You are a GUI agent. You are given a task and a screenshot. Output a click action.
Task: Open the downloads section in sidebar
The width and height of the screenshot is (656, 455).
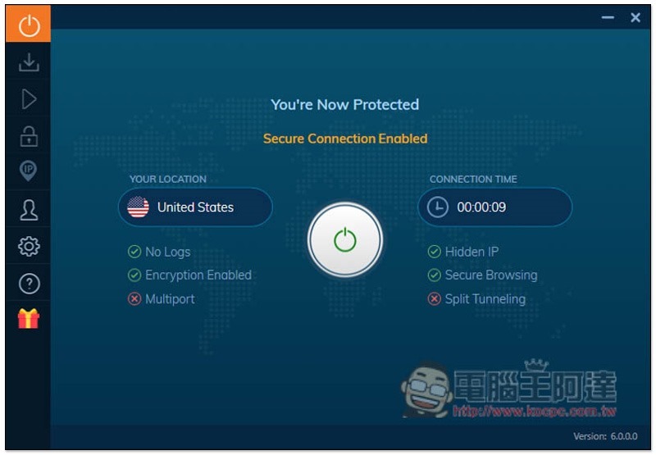(x=29, y=62)
